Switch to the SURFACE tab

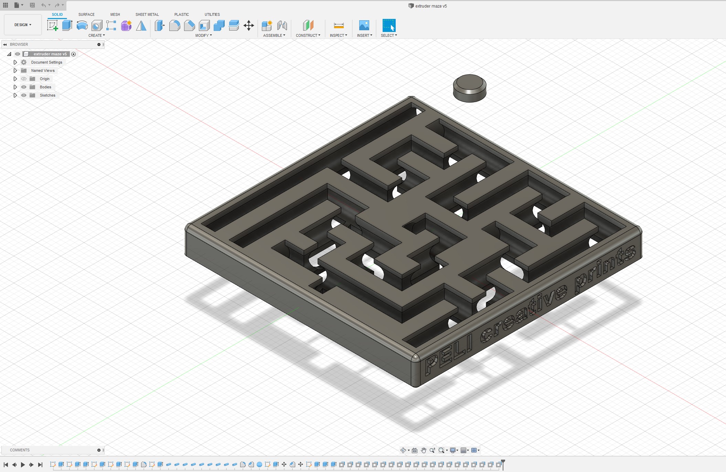[86, 14]
